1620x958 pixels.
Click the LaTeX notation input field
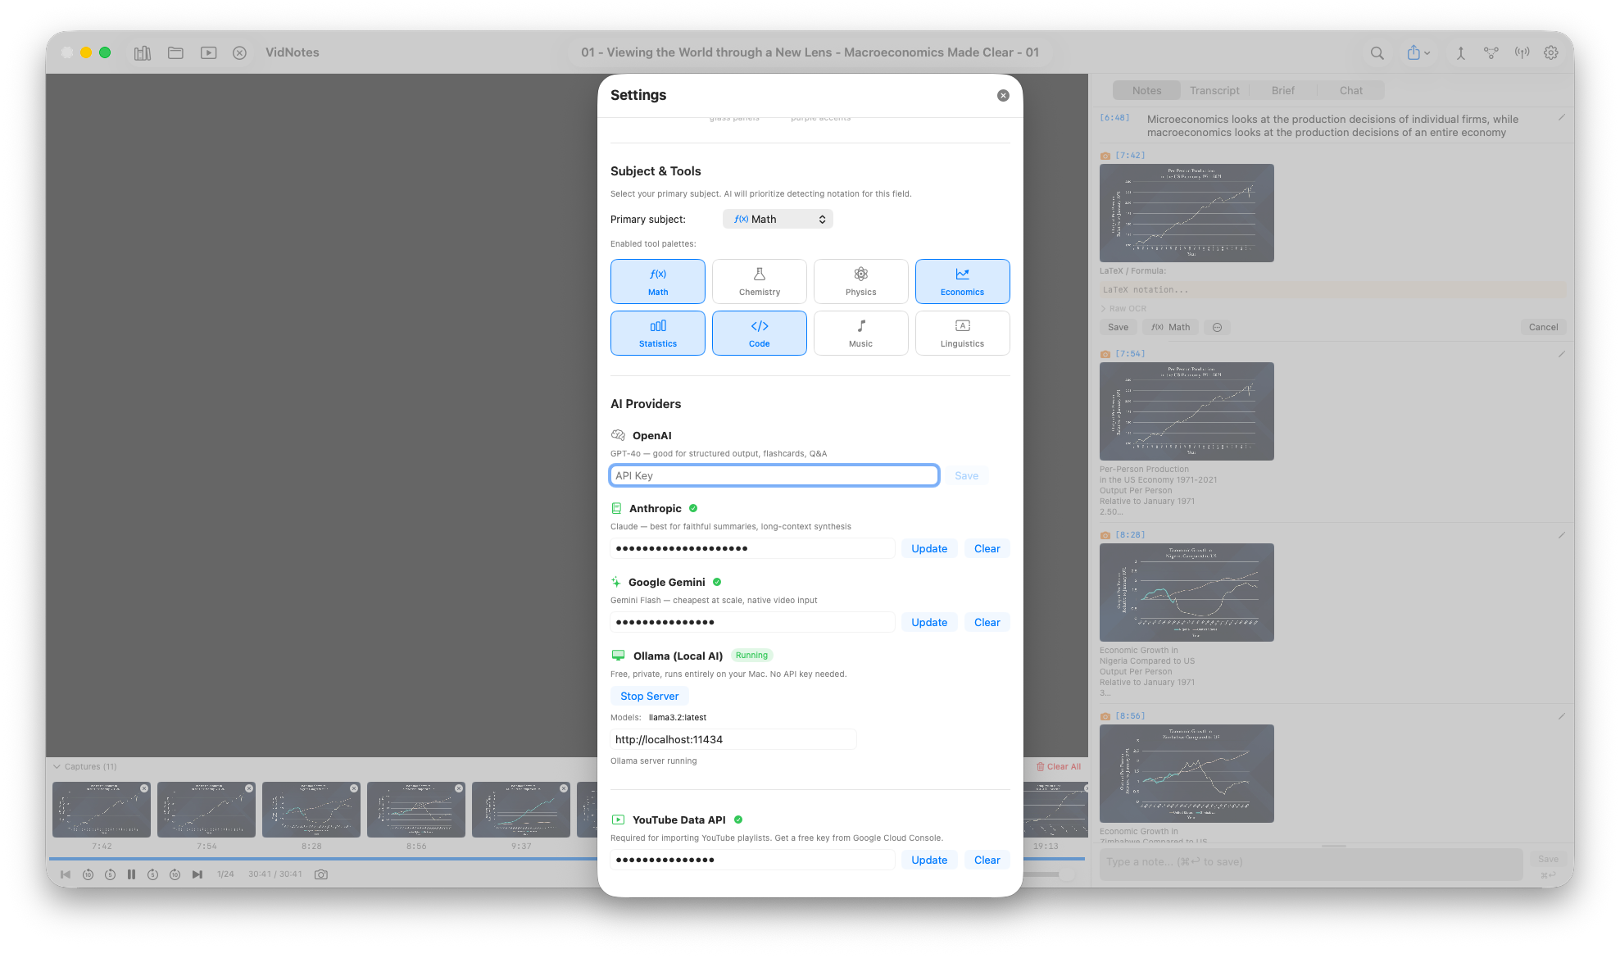(1332, 289)
